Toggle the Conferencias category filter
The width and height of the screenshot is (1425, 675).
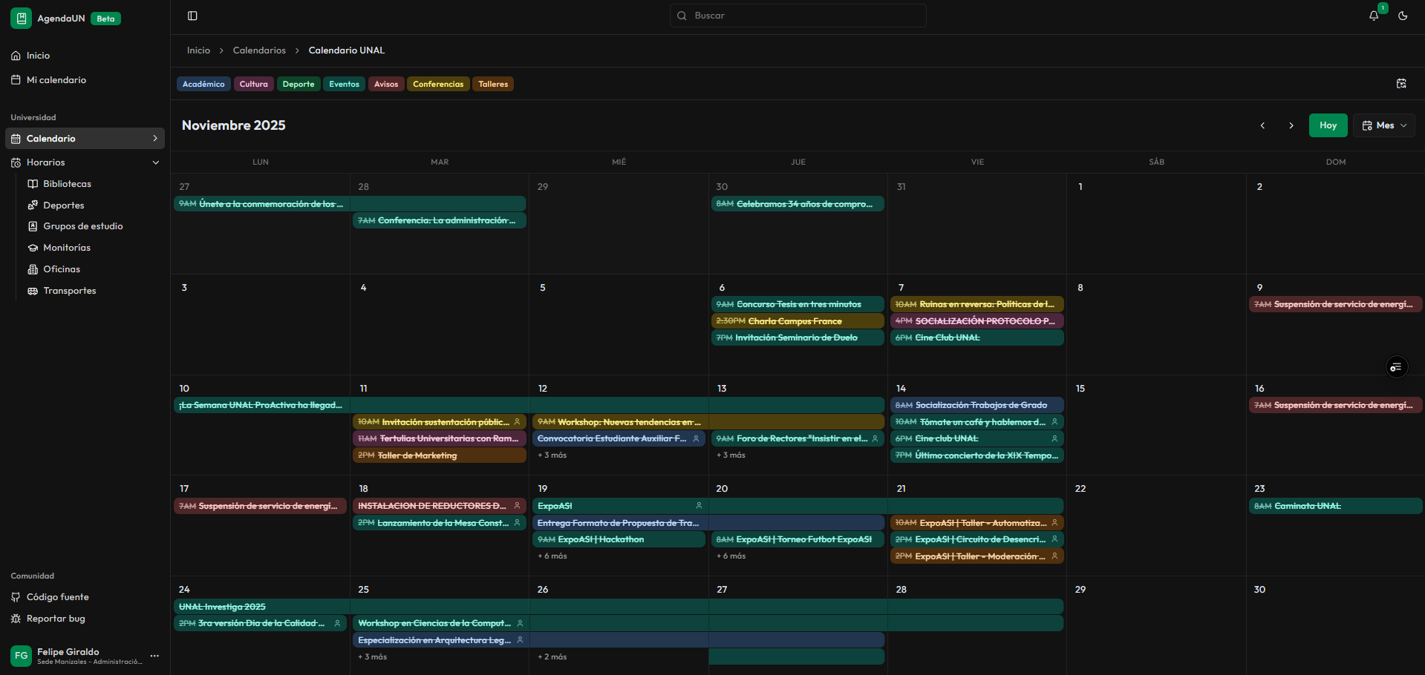(438, 84)
